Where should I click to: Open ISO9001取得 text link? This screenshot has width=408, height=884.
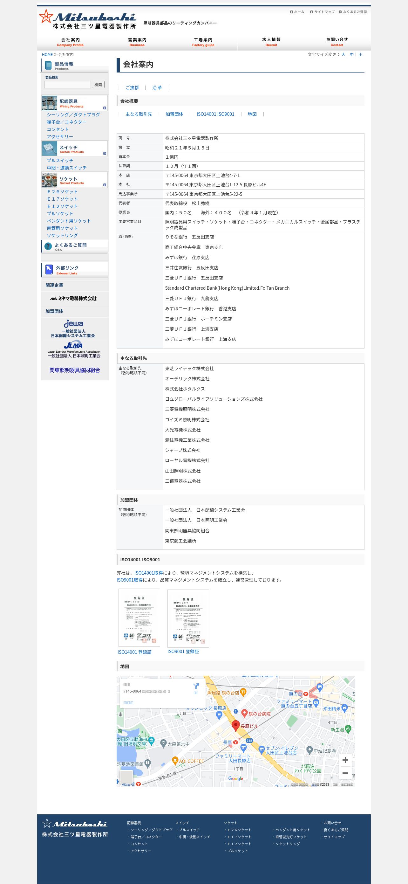130,580
